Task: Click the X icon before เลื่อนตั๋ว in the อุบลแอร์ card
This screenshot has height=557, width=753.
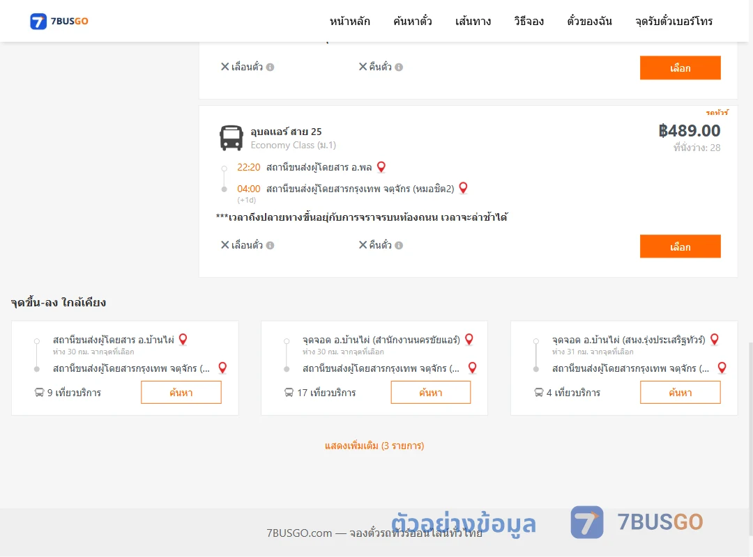Action: pyautogui.click(x=225, y=244)
